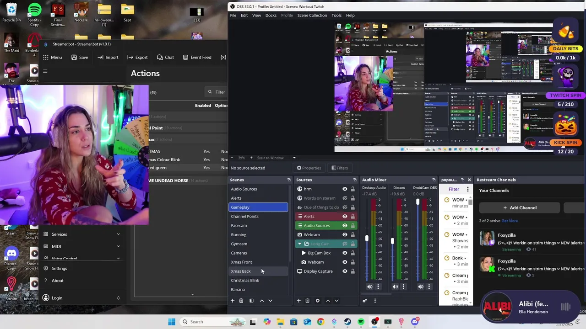The image size is (586, 329).
Task: Toggle the lock on the hrm source
Action: [x=353, y=189]
